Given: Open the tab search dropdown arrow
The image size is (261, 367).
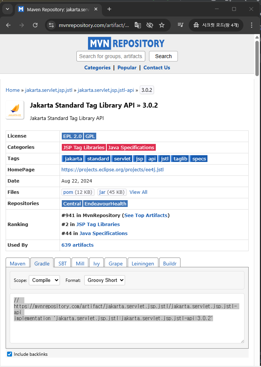Looking at the screenshot, I should click(7, 9).
